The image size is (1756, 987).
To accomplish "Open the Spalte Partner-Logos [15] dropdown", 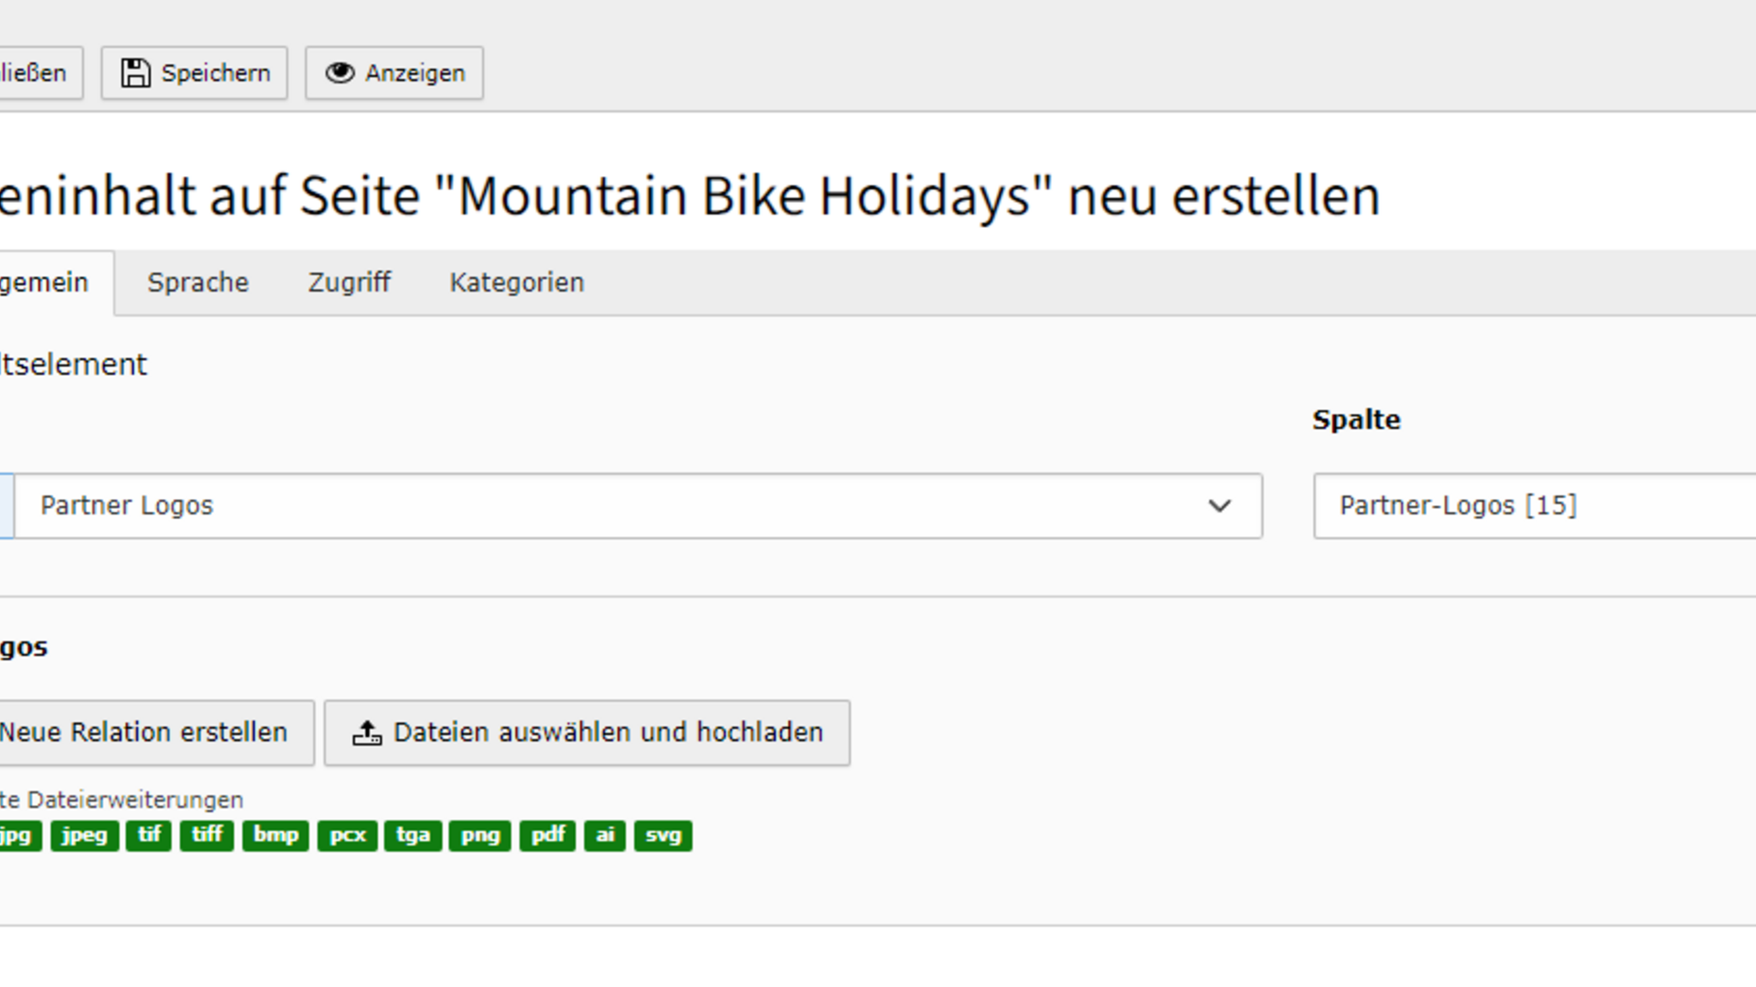I will [1535, 506].
